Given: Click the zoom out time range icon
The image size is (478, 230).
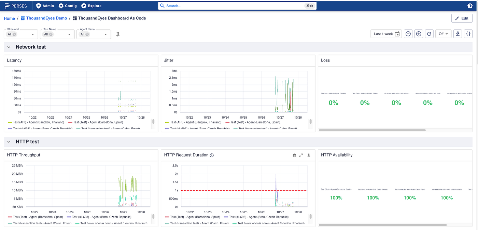Looking at the screenshot, I should click(408, 34).
